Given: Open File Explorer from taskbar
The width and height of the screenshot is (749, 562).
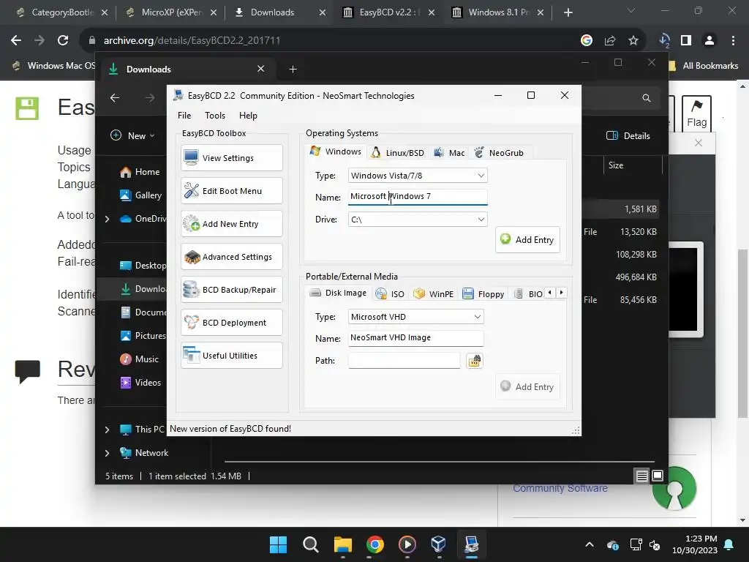Looking at the screenshot, I should click(x=342, y=544).
